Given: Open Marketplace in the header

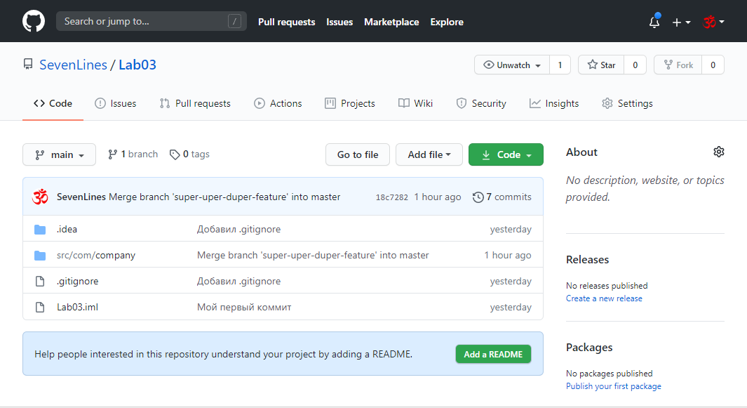Looking at the screenshot, I should (391, 22).
